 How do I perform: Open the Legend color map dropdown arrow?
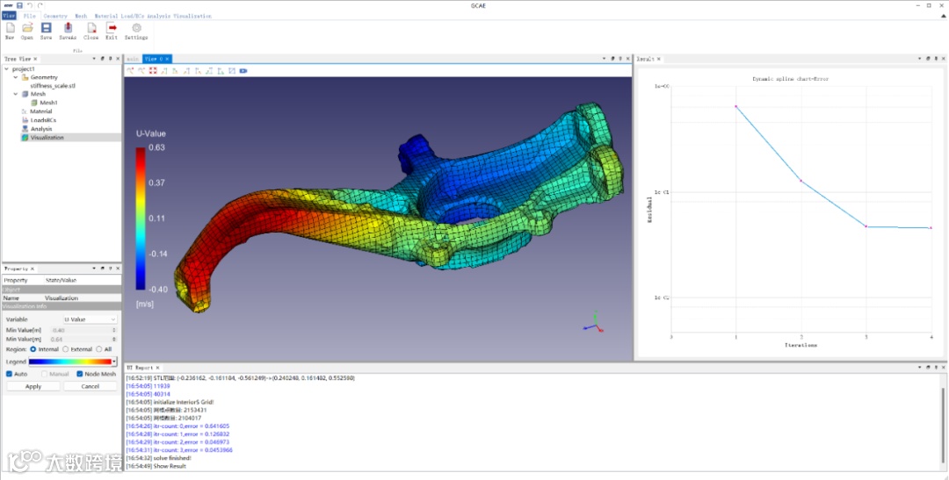point(113,362)
